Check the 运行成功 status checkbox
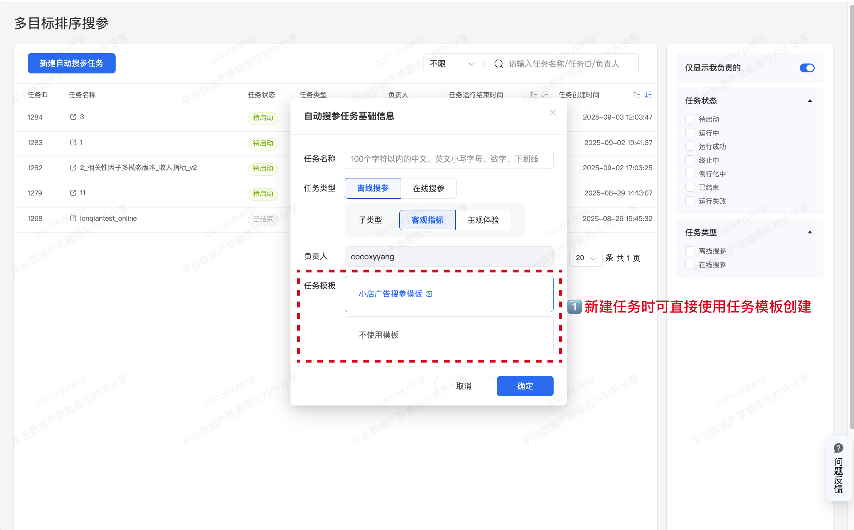854x530 pixels. click(x=690, y=147)
